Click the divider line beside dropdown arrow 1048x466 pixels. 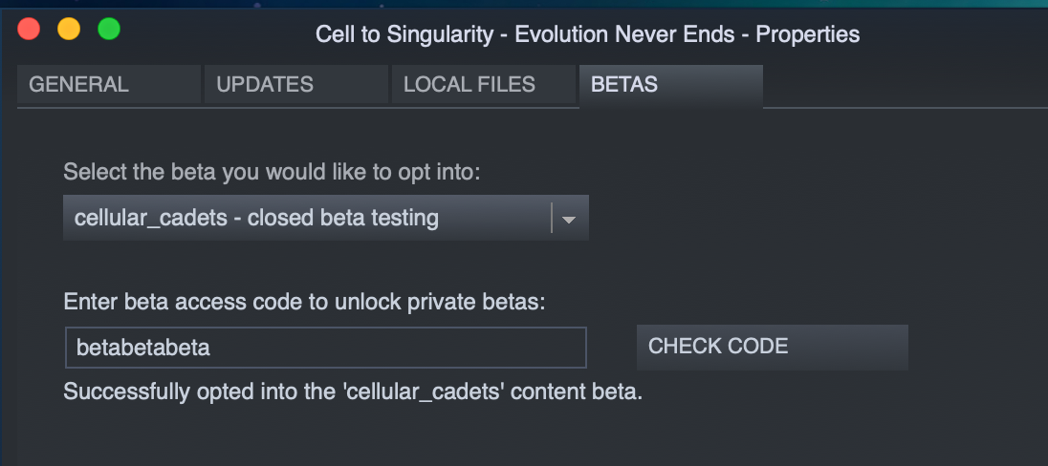point(552,218)
